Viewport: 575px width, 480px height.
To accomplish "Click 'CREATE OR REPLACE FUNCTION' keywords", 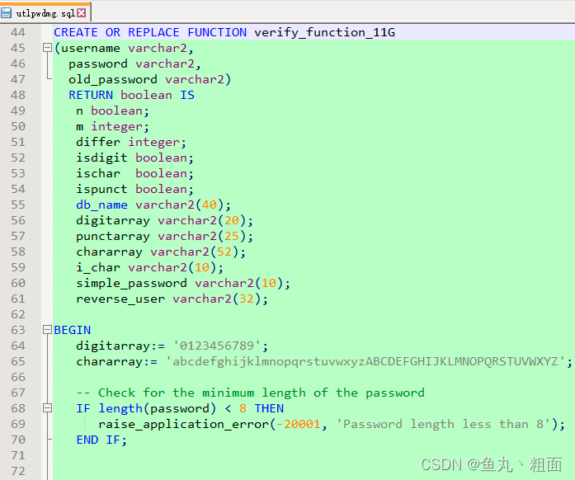I will [150, 32].
